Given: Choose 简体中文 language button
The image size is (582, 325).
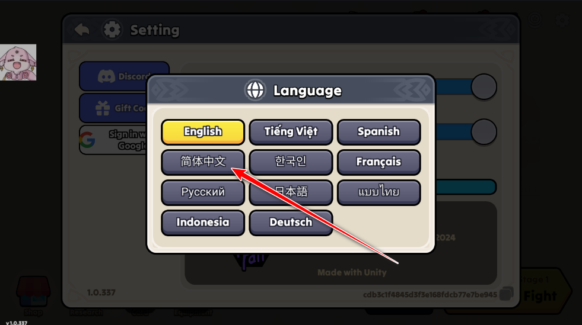Looking at the screenshot, I should (203, 162).
